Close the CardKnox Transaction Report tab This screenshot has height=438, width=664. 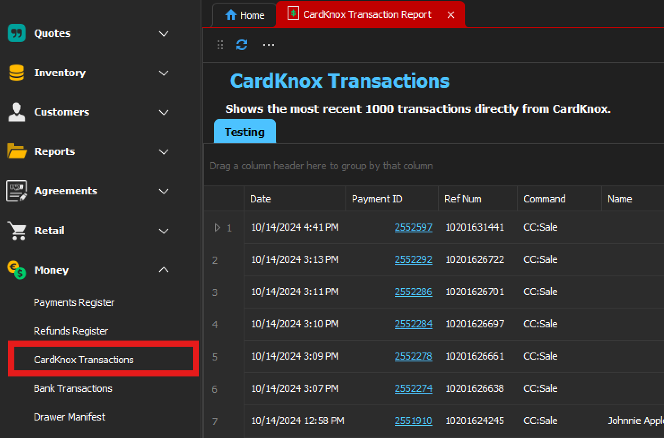click(x=451, y=15)
